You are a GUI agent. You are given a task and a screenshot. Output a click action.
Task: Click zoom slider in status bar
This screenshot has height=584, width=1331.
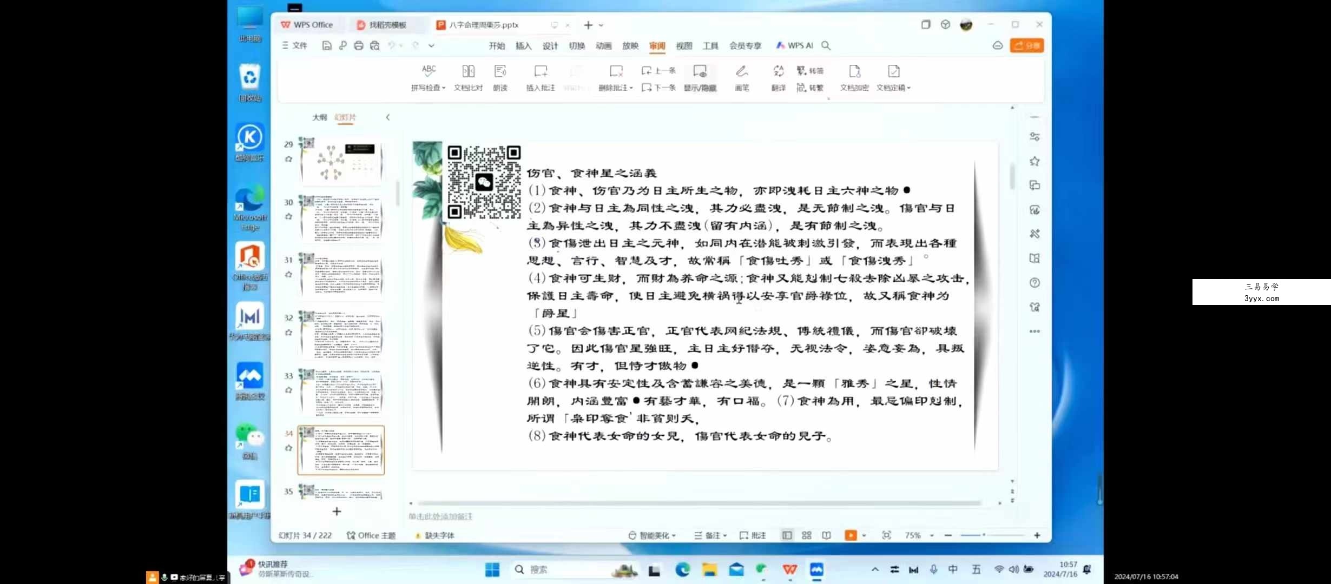click(x=992, y=535)
